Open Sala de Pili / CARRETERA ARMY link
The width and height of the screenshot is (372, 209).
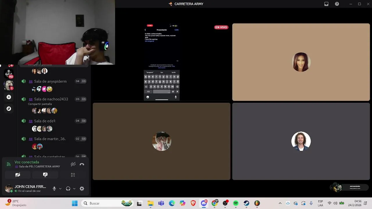[39, 167]
